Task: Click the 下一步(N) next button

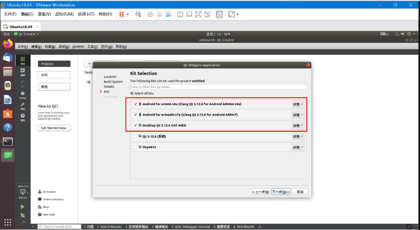Action: click(x=281, y=192)
